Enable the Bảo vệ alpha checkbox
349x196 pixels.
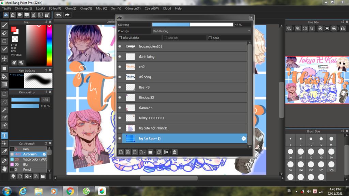120,38
